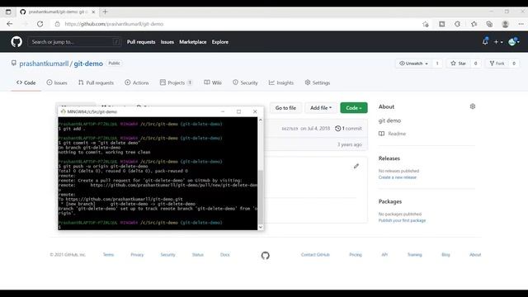Open the user avatar menu in GitHub header

513,42
